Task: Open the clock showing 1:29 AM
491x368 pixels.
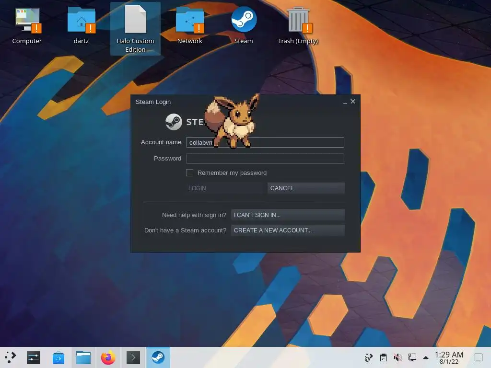Action: [449, 357]
